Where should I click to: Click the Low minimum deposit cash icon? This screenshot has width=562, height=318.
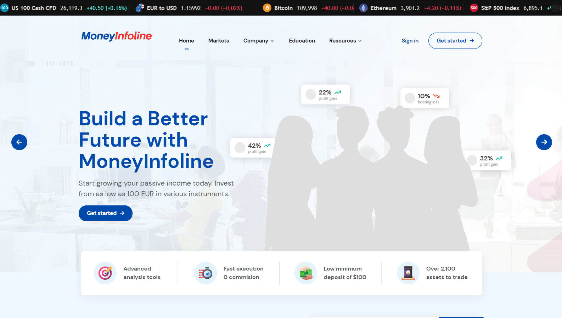click(306, 273)
